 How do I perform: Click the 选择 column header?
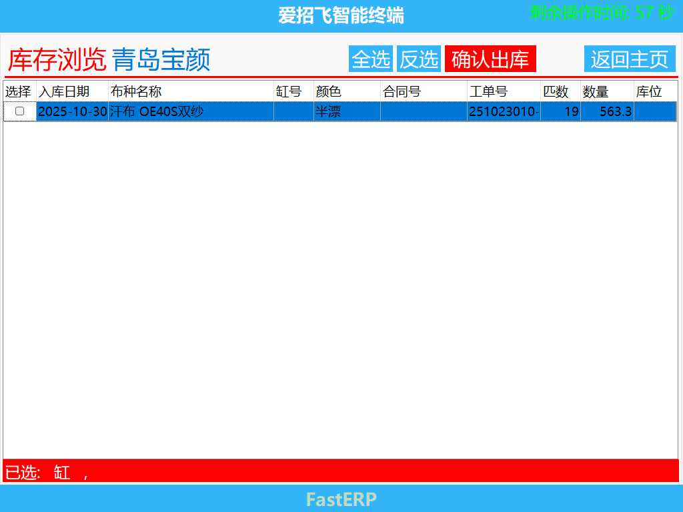click(x=19, y=91)
